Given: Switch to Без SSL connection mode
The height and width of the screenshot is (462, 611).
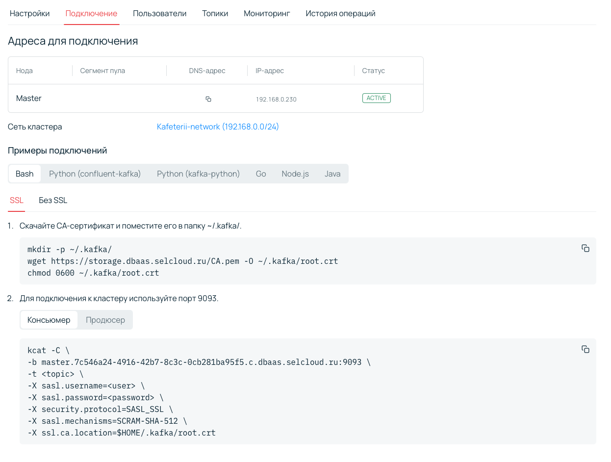Looking at the screenshot, I should point(52,200).
